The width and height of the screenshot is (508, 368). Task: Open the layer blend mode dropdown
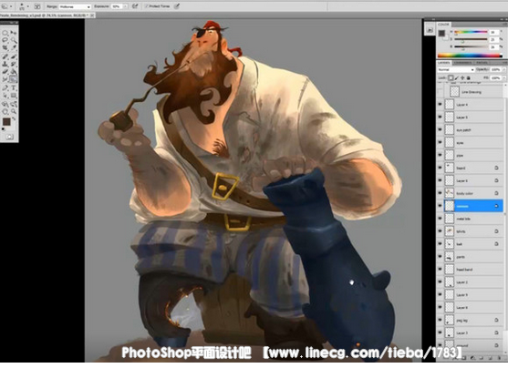(456, 70)
